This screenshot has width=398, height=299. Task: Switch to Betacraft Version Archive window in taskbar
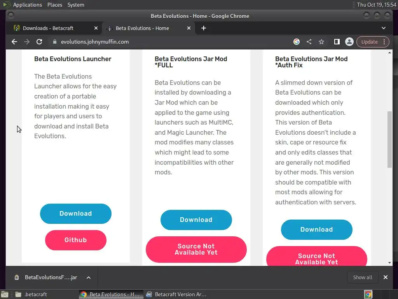coord(177,294)
